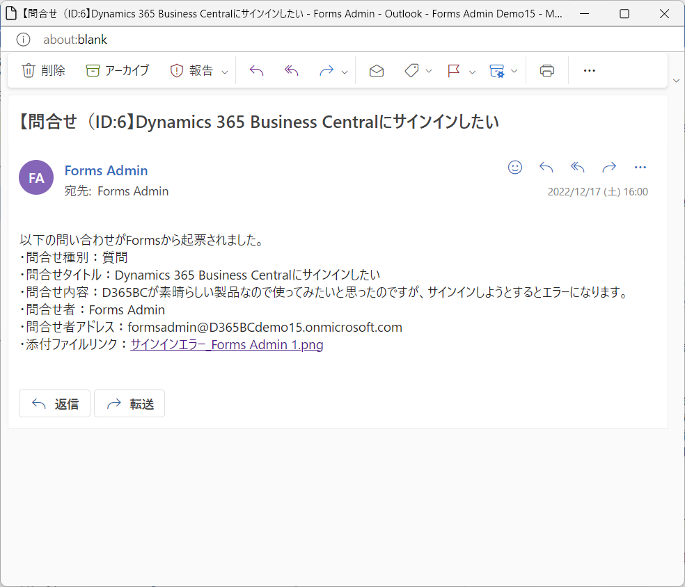Click the FA sender avatar
The height and width of the screenshot is (587, 685).
pos(36,177)
